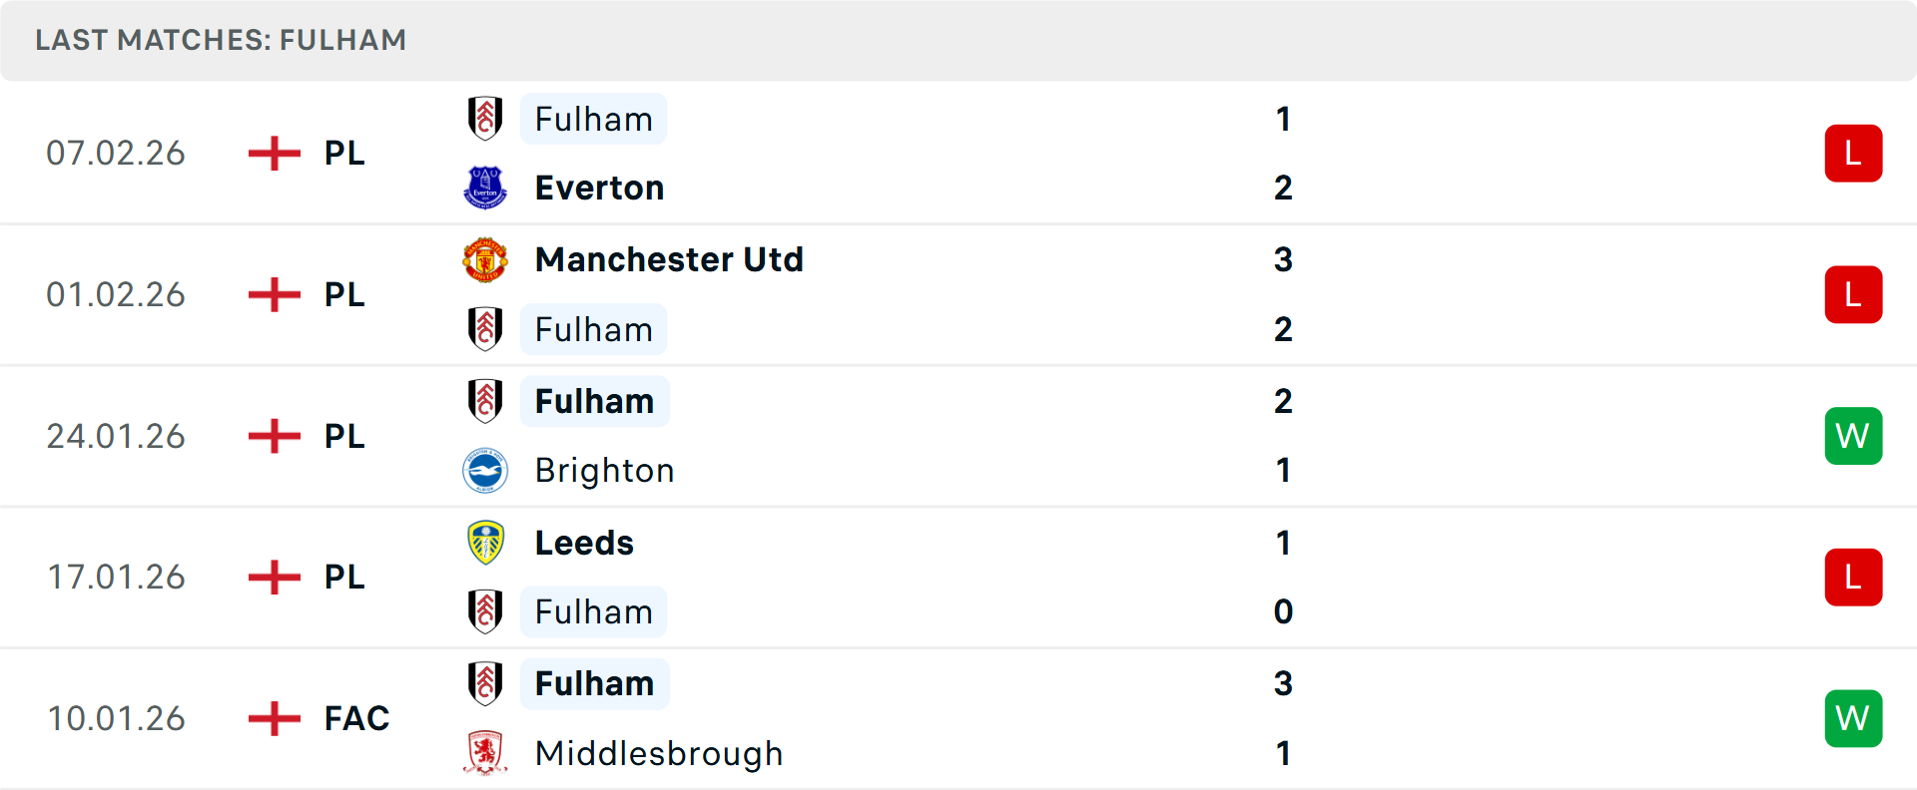This screenshot has height=790, width=1917.
Task: Toggle the W result indicator for Middlesbrough match
Action: [1853, 718]
